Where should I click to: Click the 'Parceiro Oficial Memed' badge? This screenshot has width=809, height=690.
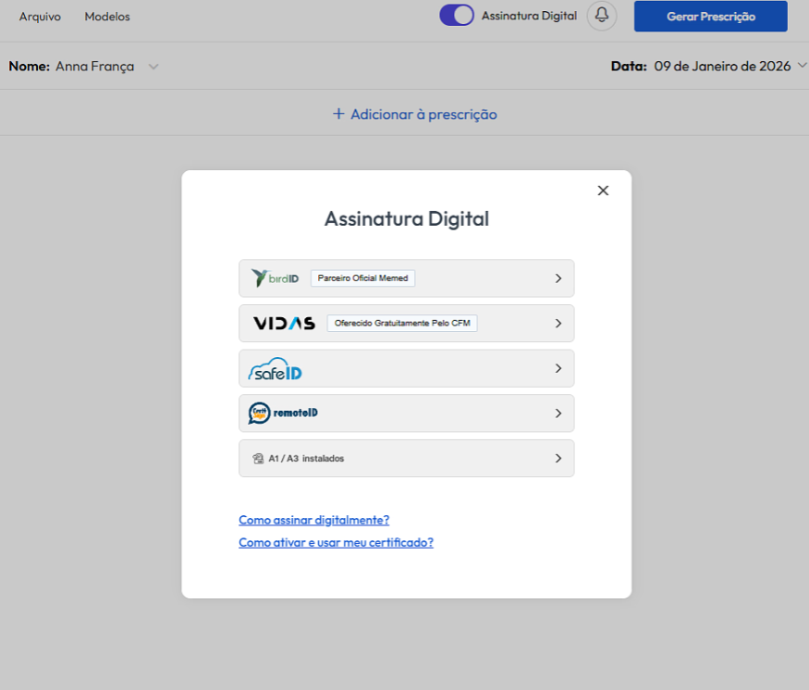(x=362, y=277)
